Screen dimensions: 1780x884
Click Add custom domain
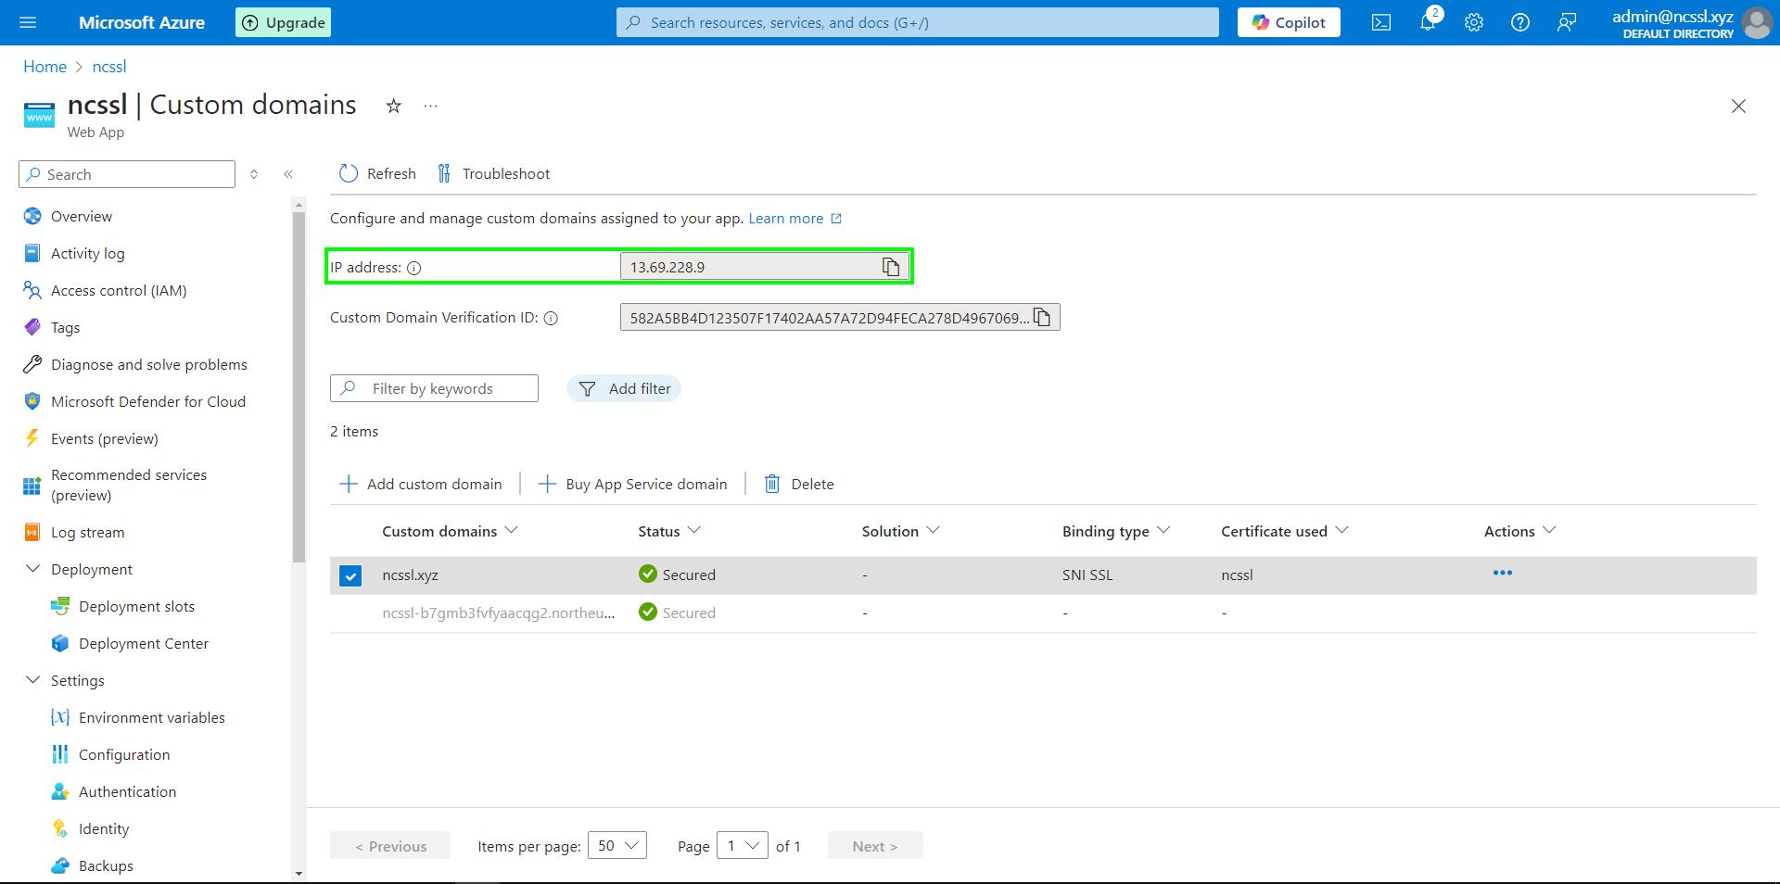point(421,484)
